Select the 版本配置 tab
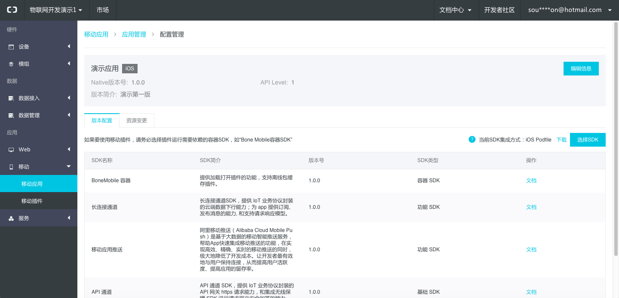The image size is (619, 298). point(102,120)
